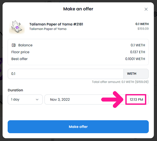Expand the 1 day duration dropdown
This screenshot has height=141, width=157.
[25, 100]
